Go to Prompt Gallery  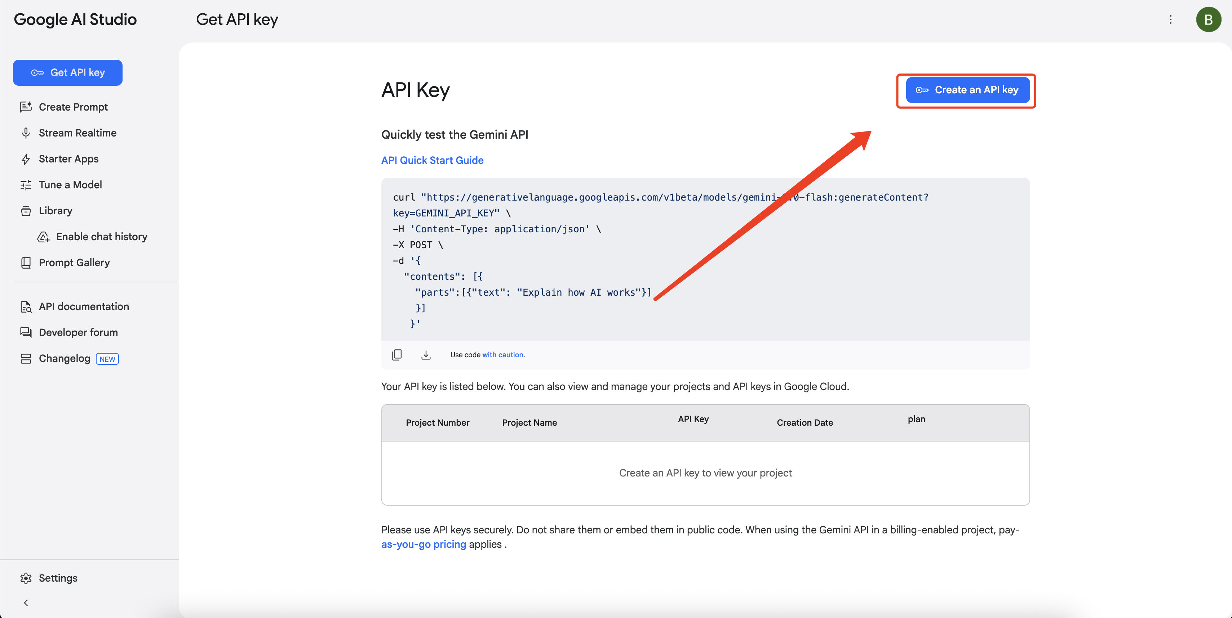pos(74,263)
